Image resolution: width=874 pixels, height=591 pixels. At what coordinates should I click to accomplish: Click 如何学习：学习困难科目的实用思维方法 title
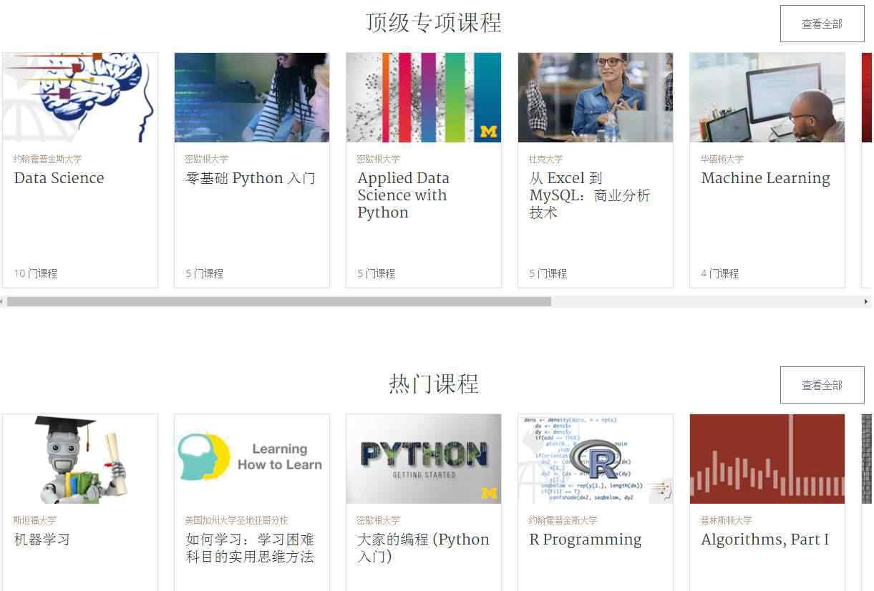(250, 548)
